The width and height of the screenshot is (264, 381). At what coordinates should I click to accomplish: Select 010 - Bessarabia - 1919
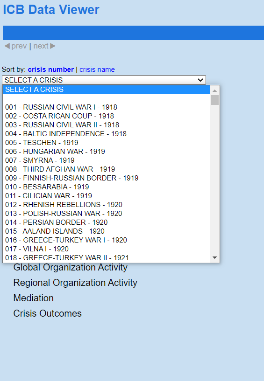(x=106, y=187)
